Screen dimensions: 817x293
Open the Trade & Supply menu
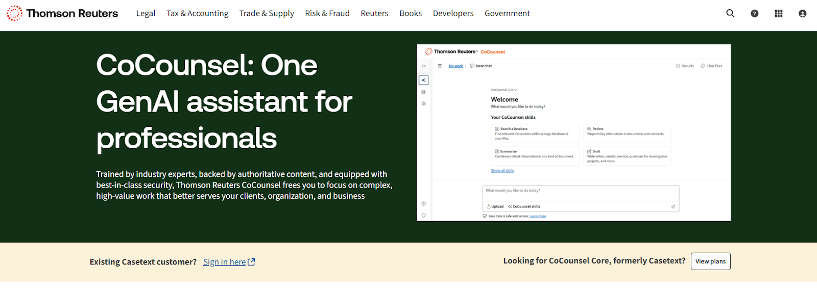pos(267,13)
